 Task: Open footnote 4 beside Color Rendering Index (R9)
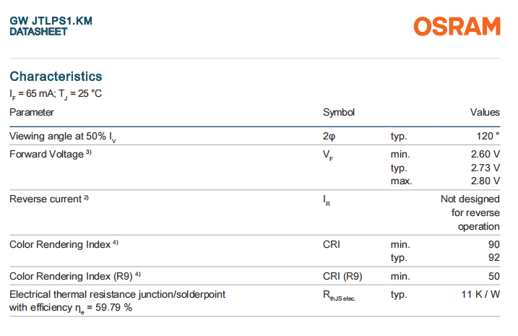pos(138,275)
